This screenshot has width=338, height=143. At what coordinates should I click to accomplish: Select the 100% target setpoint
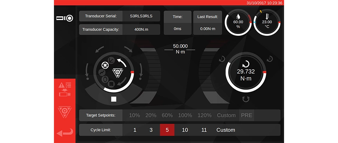tap(185, 115)
